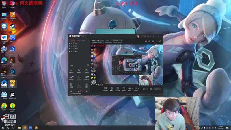
Task: Open the Steam desktop shortcut
Action: pyautogui.click(x=12, y=27)
